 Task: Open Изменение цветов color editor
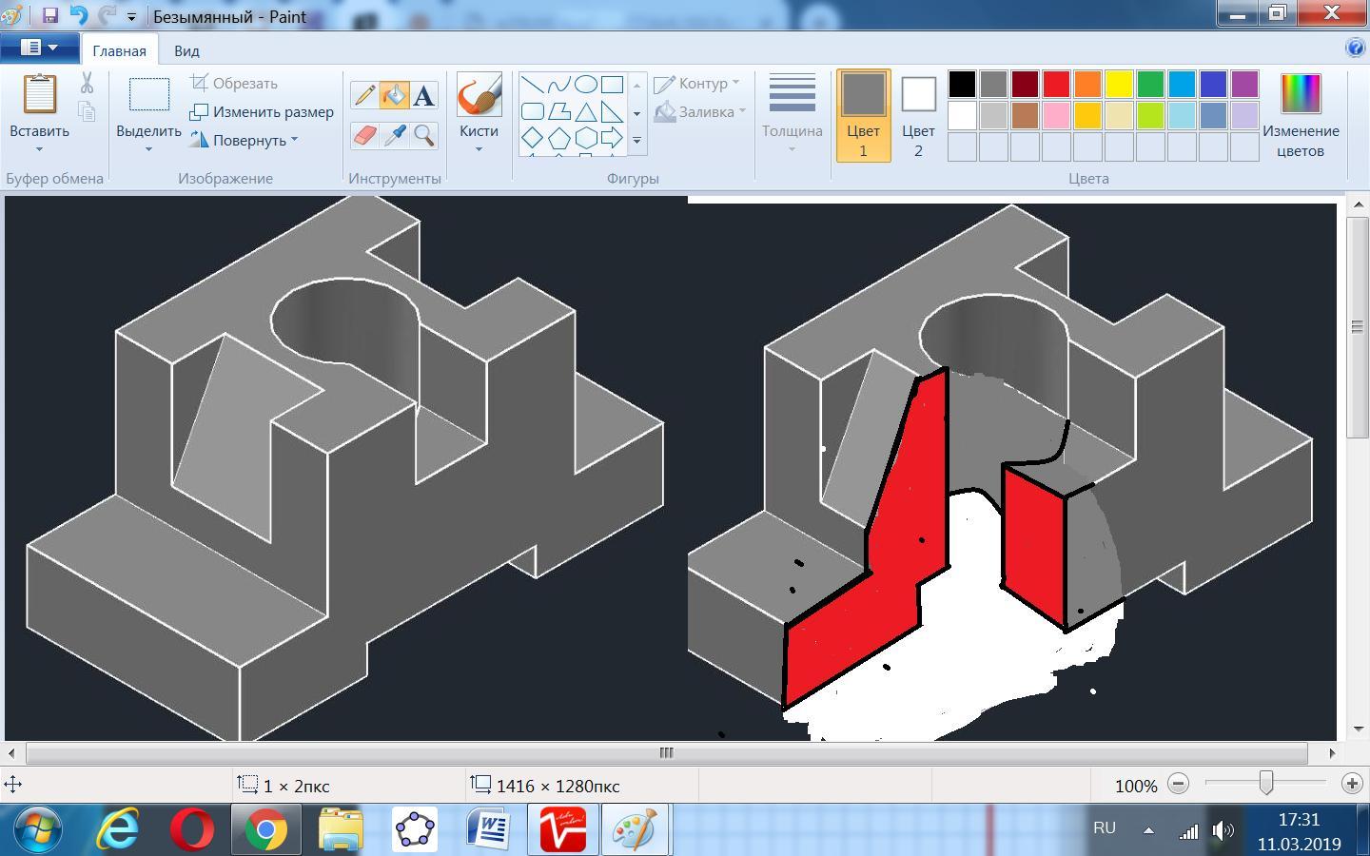(1300, 114)
